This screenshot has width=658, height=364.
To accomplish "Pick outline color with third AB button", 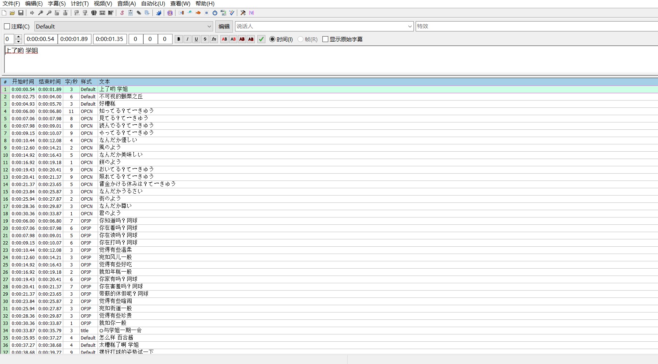I will (242, 39).
